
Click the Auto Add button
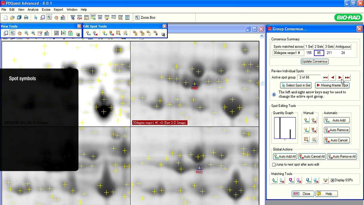coord(337,120)
